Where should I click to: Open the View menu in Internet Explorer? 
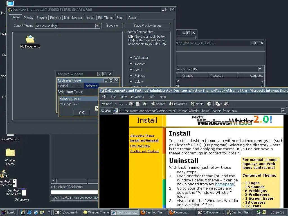coord(123,97)
